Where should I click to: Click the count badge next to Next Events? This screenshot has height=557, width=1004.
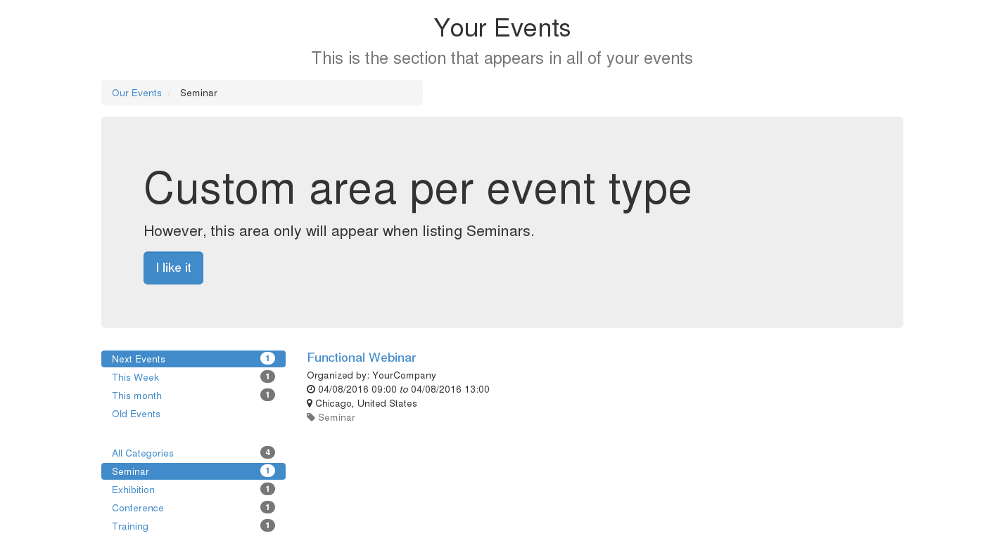267,358
